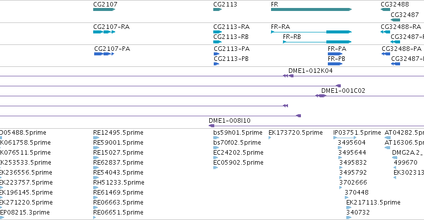Select the DME1-008I10 clone end marker
This screenshot has width=424, height=220.
(x=211, y=126)
